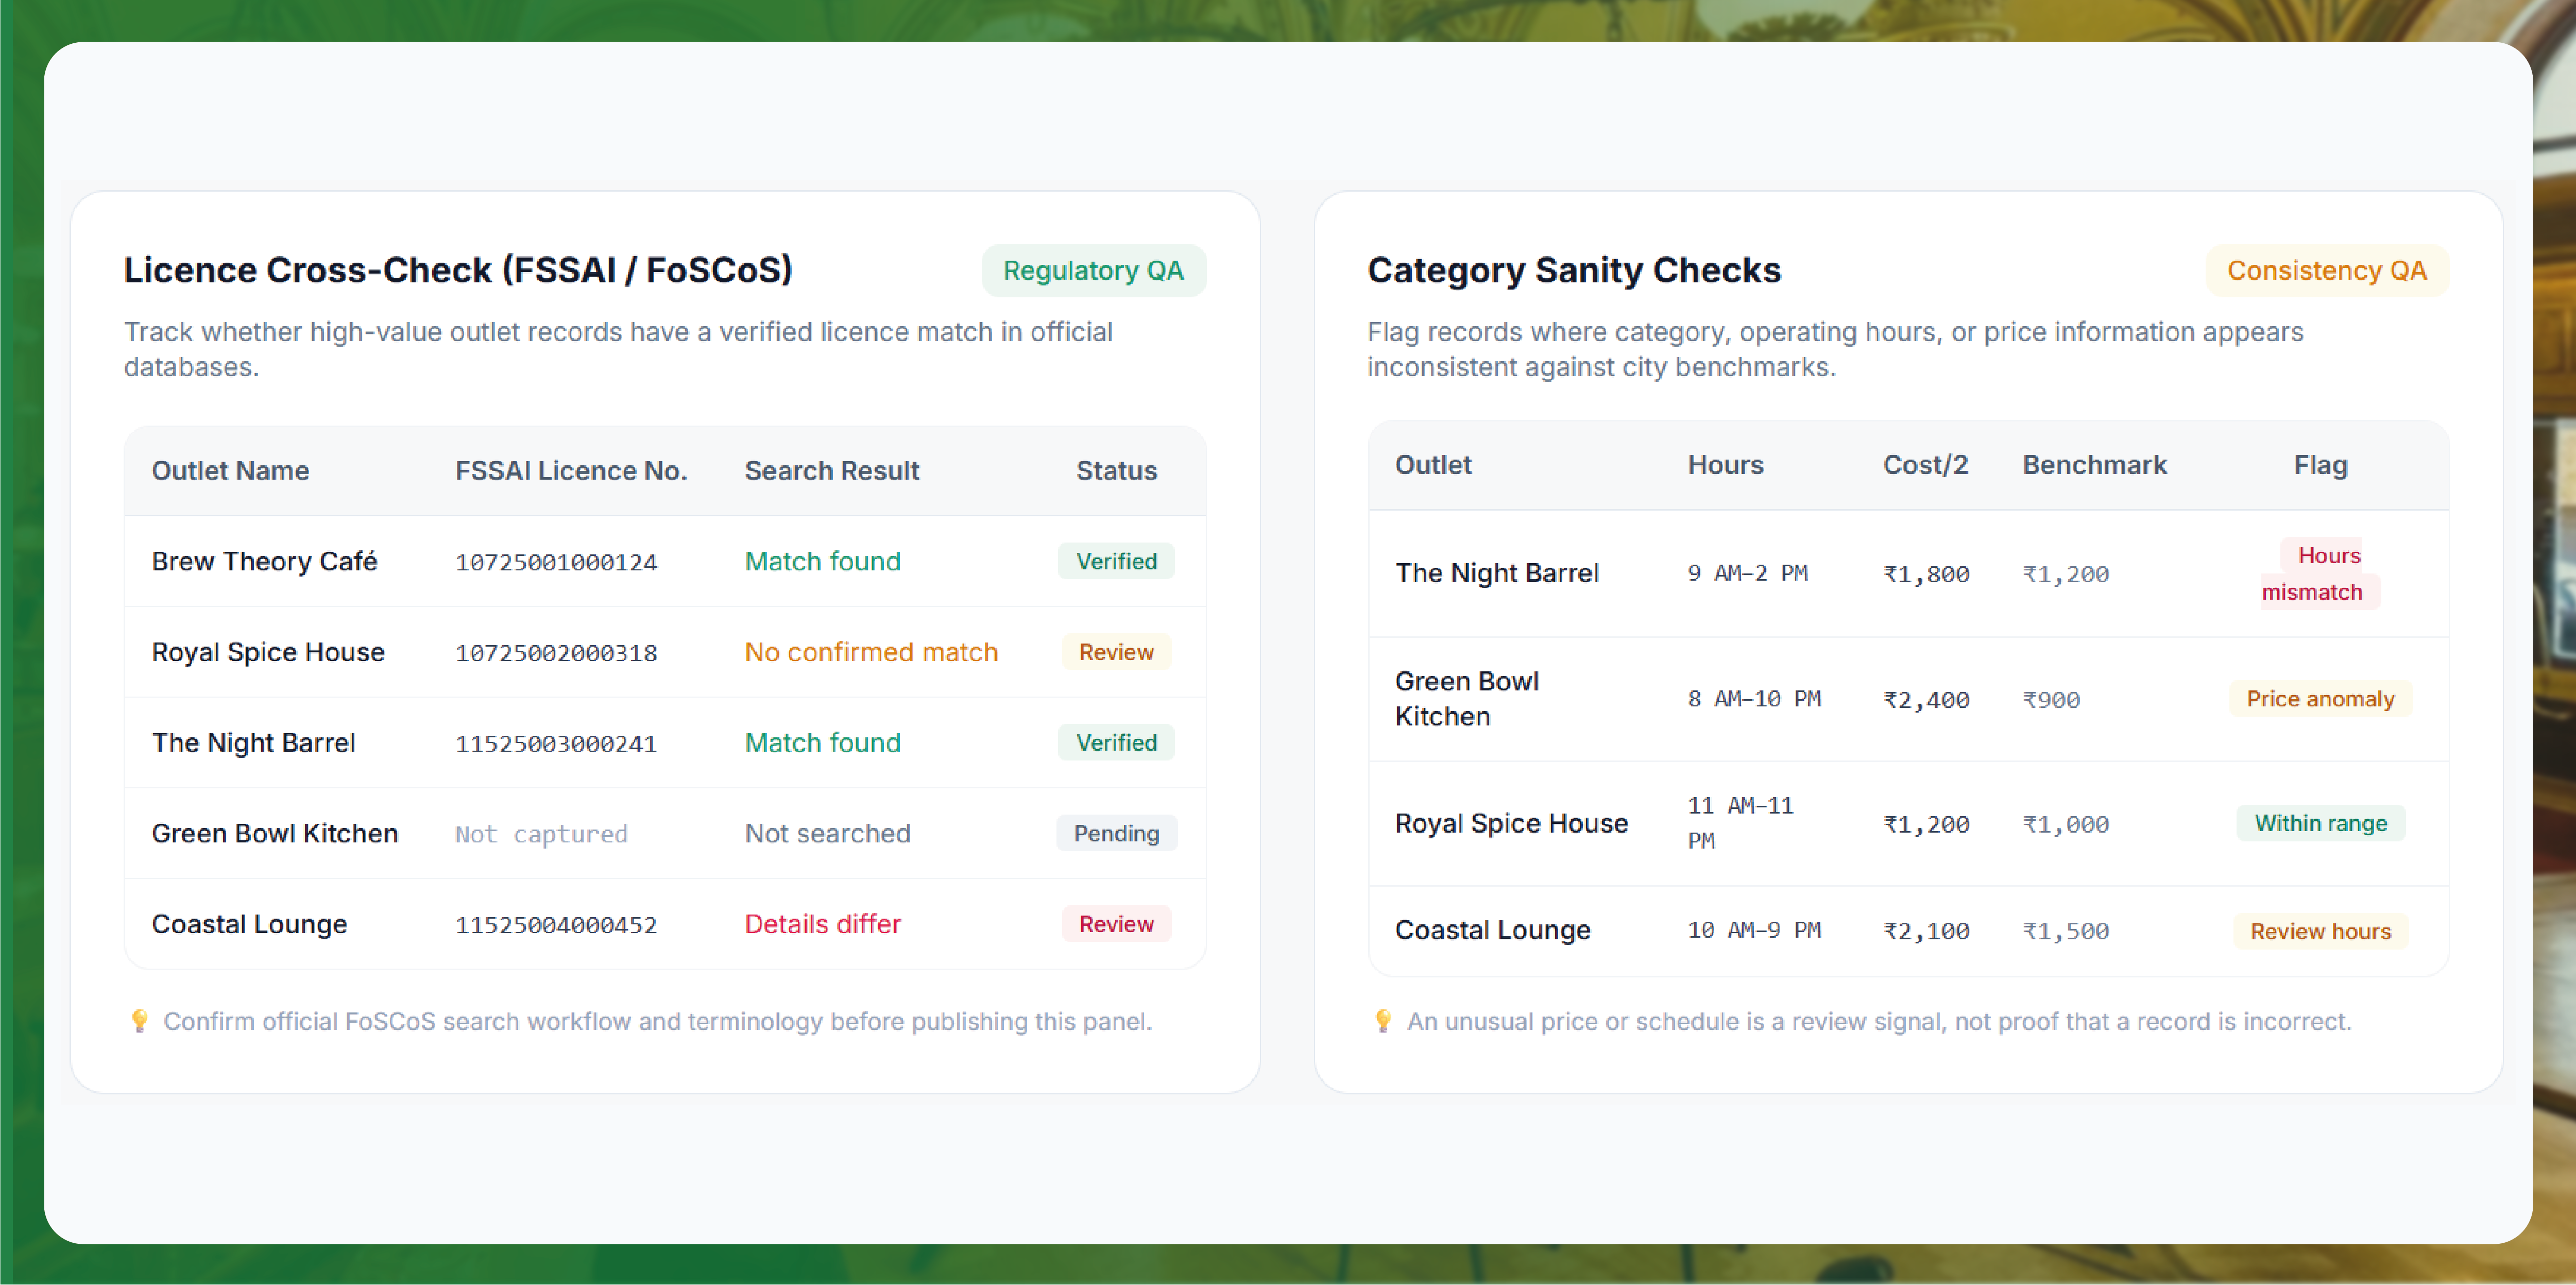Click The Night Barrel in licence table

click(254, 743)
